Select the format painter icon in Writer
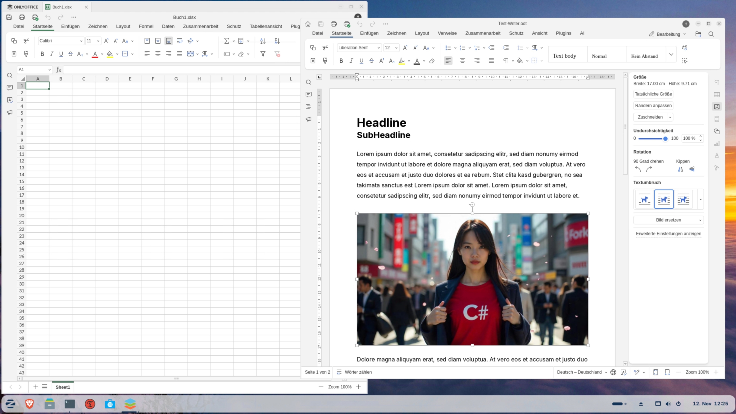This screenshot has height=414, width=736. tap(325, 61)
